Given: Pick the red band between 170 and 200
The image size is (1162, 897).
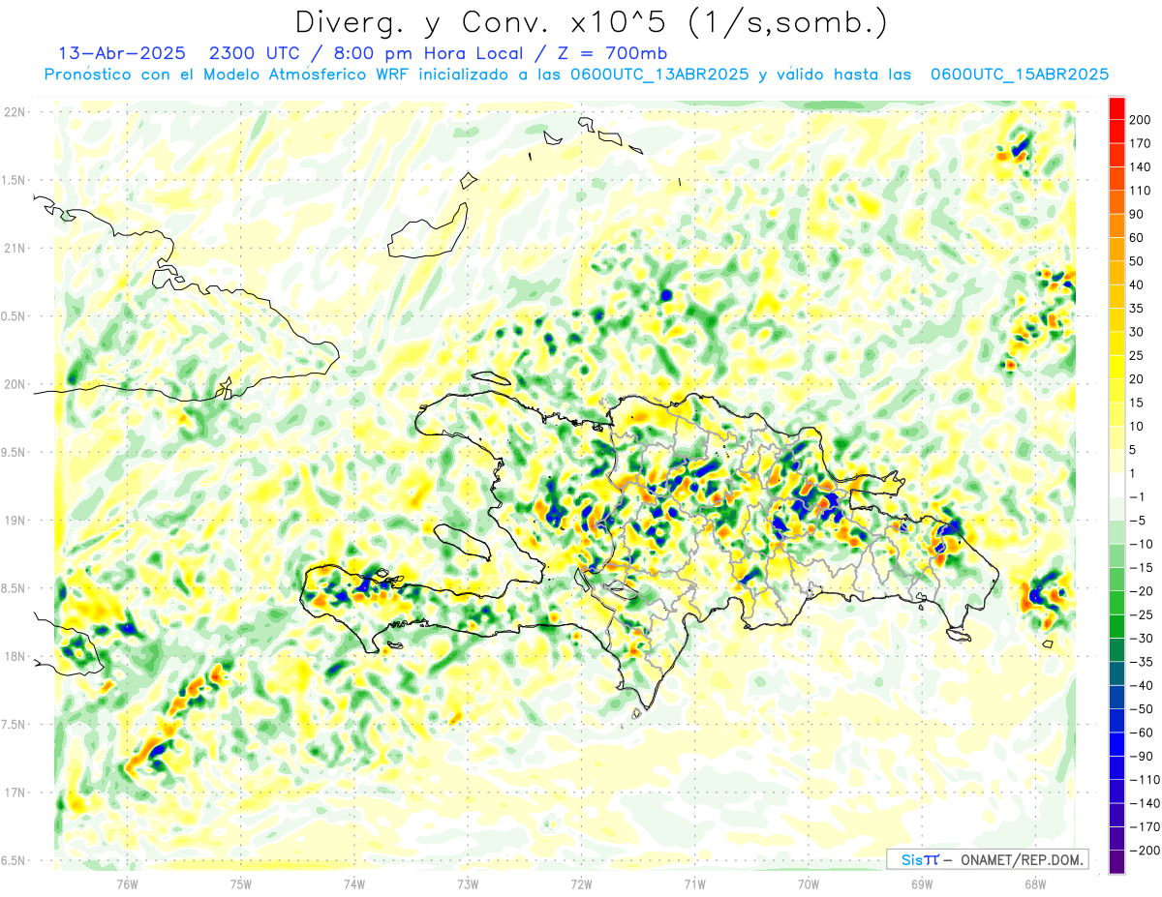Looking at the screenshot, I should [x=1116, y=132].
